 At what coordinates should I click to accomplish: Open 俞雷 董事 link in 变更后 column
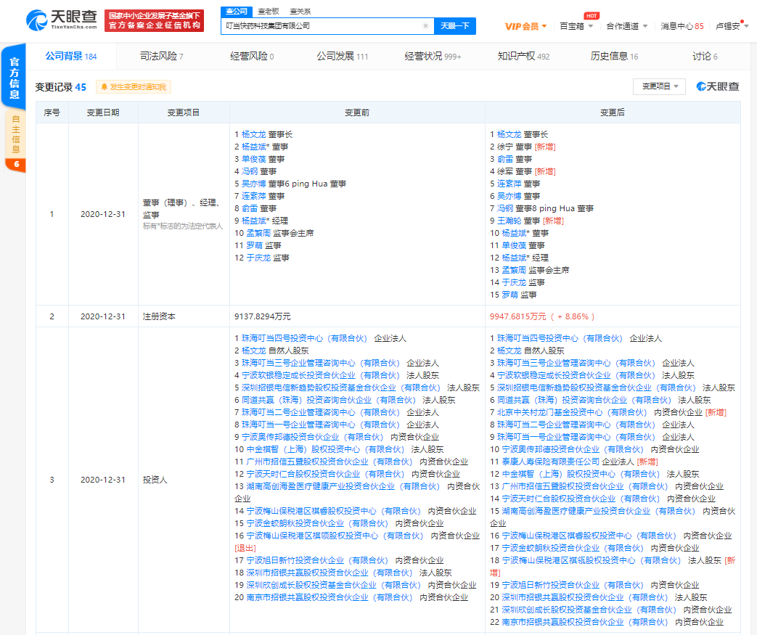click(505, 160)
